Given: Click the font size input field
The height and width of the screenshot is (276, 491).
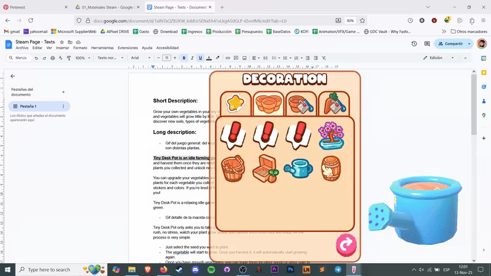Looking at the screenshot, I should [166, 58].
